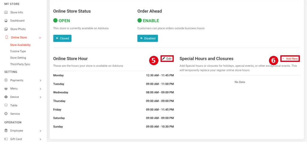Click Saturday hours 09:00 AM - 09:00 PM
The image size is (307, 142).
[160, 118]
